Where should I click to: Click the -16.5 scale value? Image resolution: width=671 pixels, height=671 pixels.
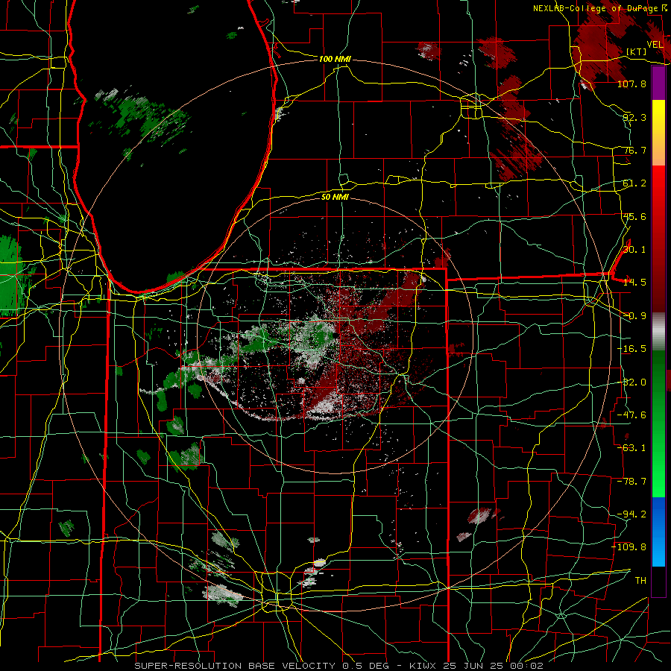pos(631,349)
